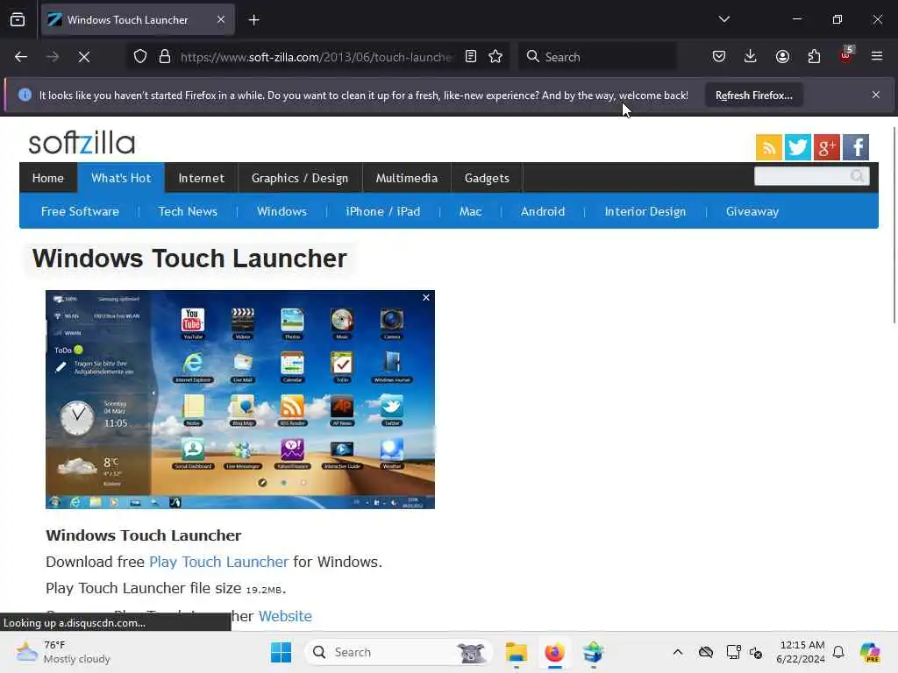
Task: Select What's Hot menu item
Action: 121,178
